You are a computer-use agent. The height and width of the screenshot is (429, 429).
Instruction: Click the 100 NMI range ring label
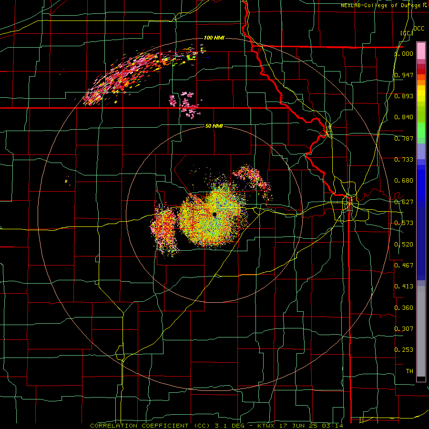[214, 38]
